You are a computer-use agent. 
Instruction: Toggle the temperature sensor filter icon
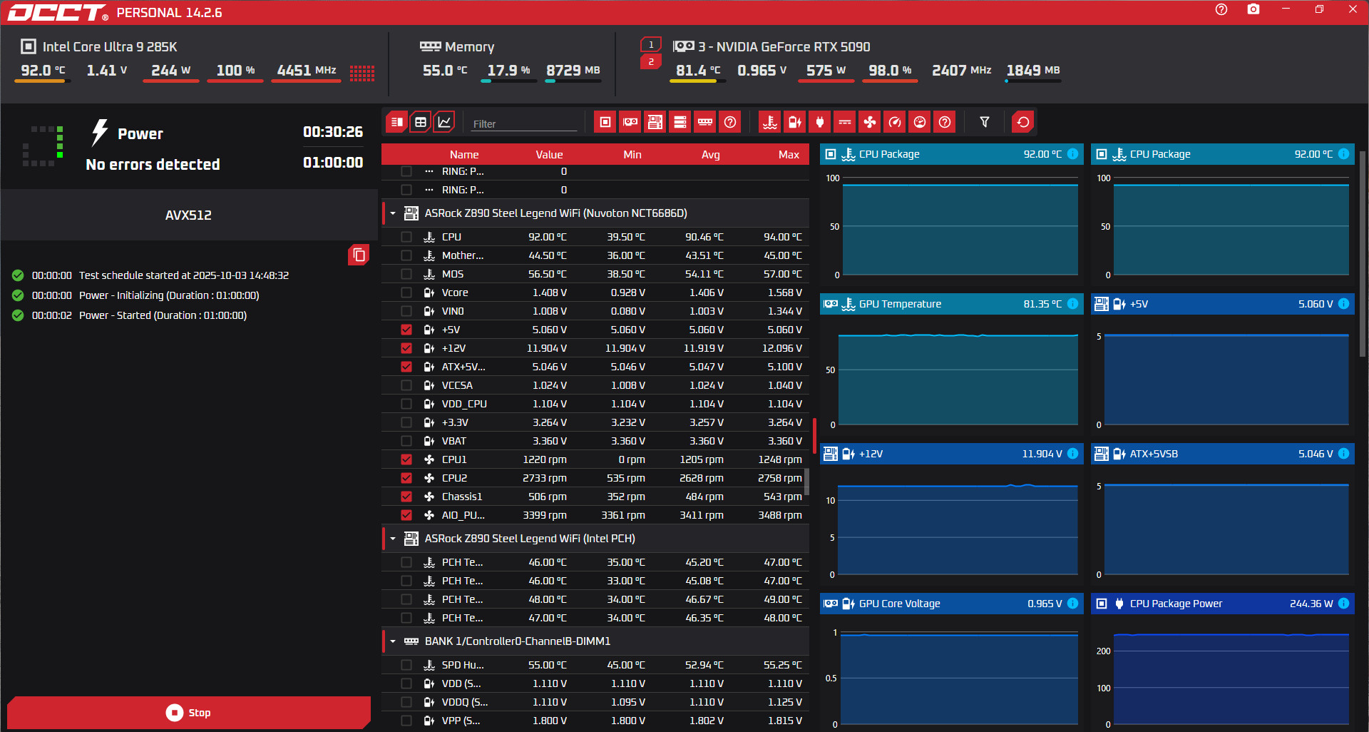(x=769, y=122)
